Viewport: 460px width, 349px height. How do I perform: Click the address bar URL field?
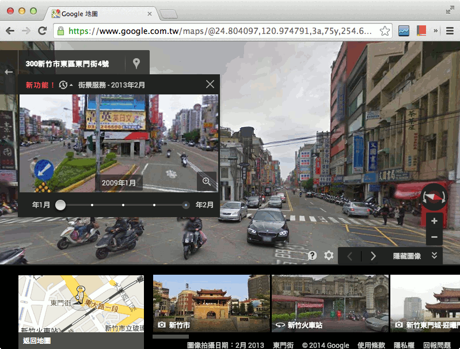click(223, 31)
